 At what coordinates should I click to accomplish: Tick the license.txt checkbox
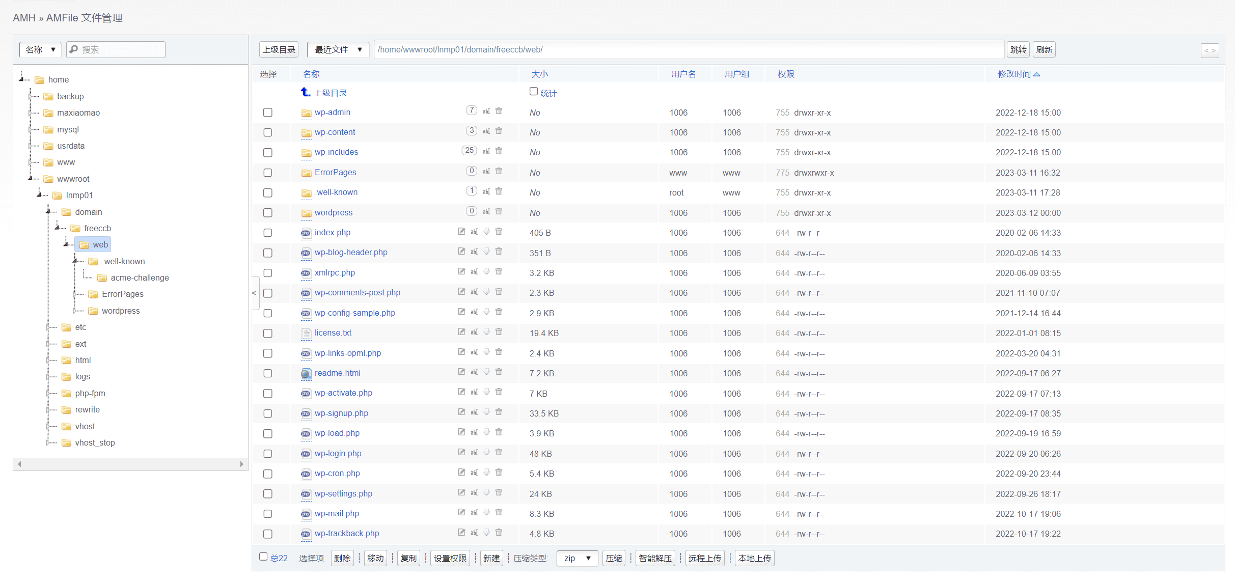267,333
